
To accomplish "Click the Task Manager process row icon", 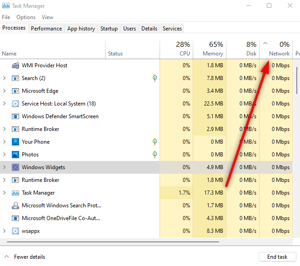I will 15,193.
